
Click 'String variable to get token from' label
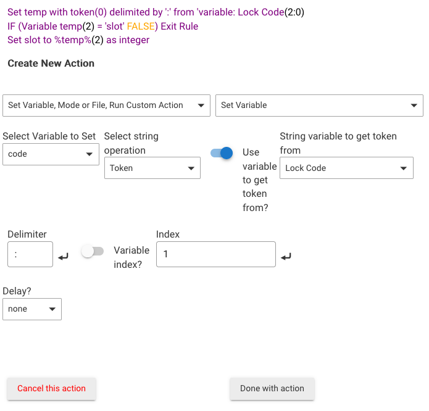pyautogui.click(x=338, y=143)
